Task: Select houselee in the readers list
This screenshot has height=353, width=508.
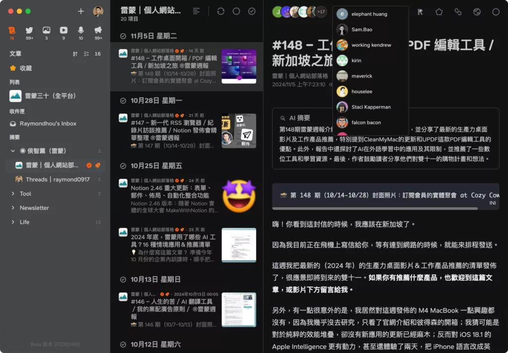Action: [370, 92]
